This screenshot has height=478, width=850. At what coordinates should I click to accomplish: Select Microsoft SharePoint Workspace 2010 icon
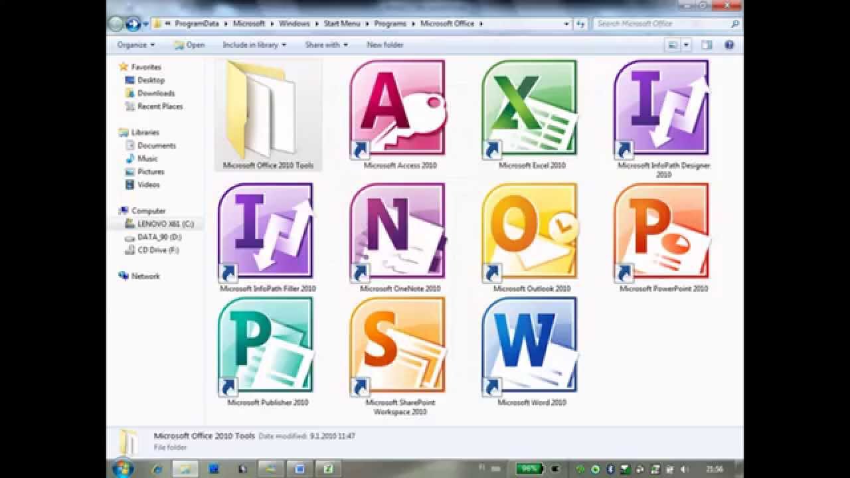[398, 345]
